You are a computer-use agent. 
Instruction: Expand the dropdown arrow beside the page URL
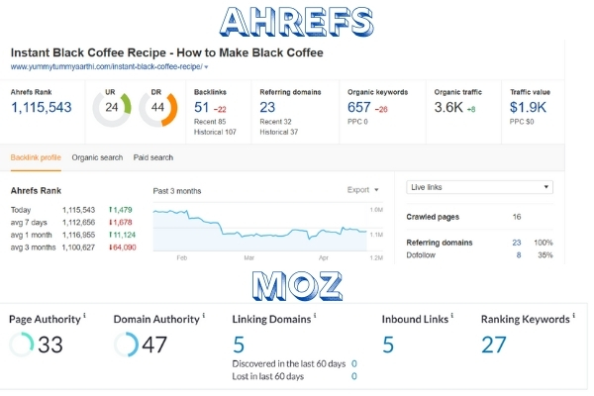click(x=207, y=67)
